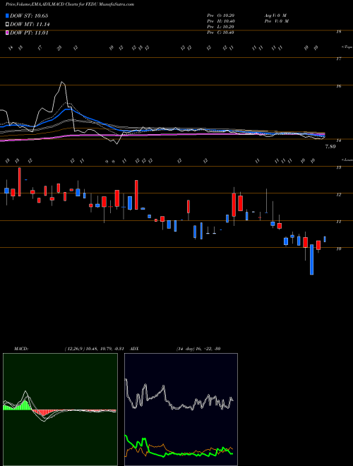The height and width of the screenshot is (466, 353).
Task: Click the 17 price axis label
Action: 338,59
